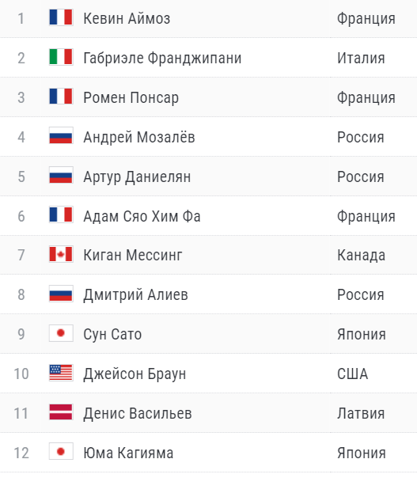Click the Latvian flag beside Денис Васильев
Screen dimensions: 417x478
coord(61,412)
